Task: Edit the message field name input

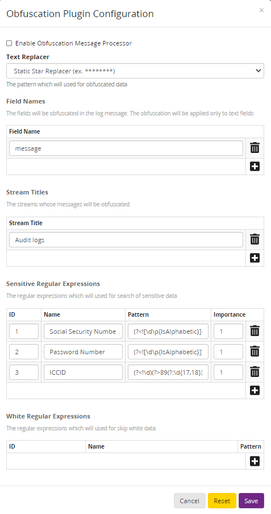Action: pos(126,148)
